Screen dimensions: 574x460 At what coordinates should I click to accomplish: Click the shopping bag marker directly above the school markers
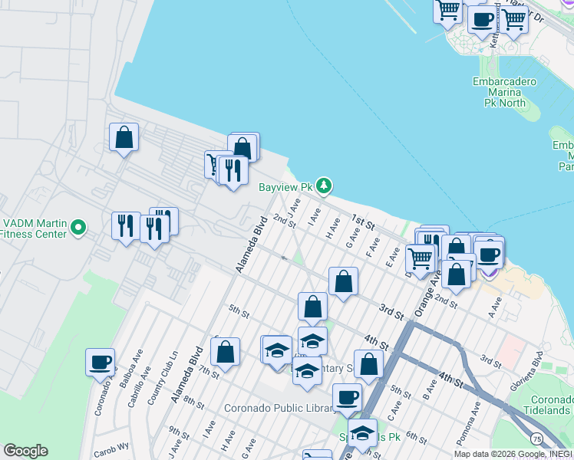312,309
